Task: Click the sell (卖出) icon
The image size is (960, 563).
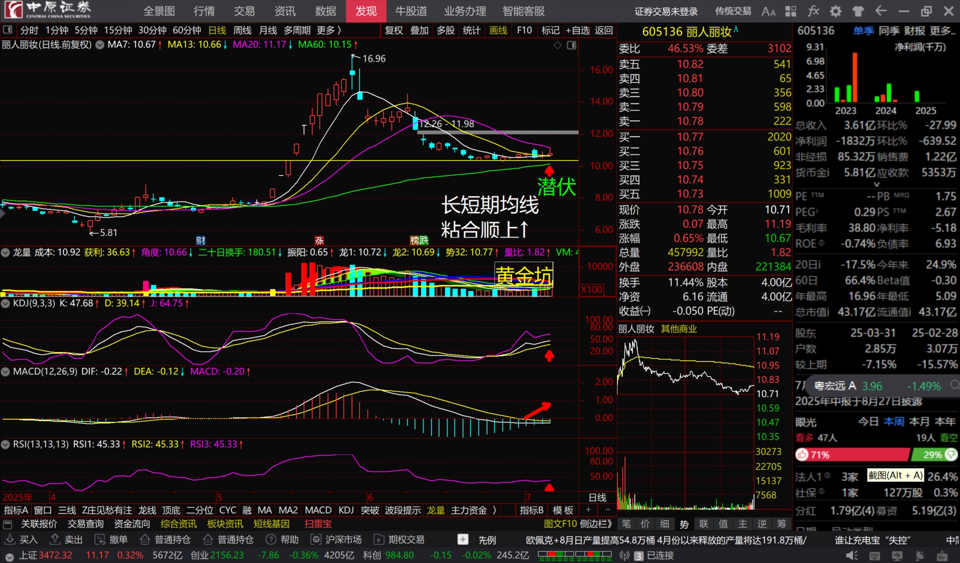Action: (x=55, y=539)
